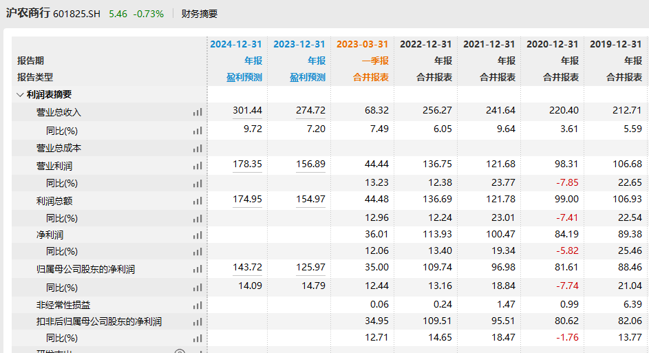Click chart icon for 营业总收入 row

coord(198,112)
